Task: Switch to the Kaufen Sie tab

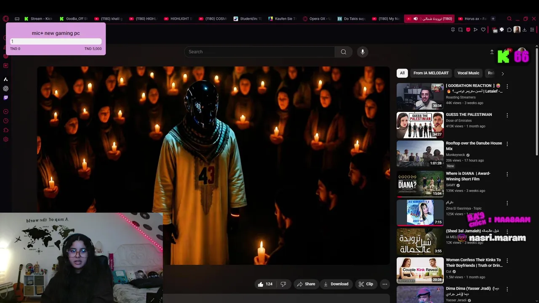Action: pyautogui.click(x=282, y=19)
